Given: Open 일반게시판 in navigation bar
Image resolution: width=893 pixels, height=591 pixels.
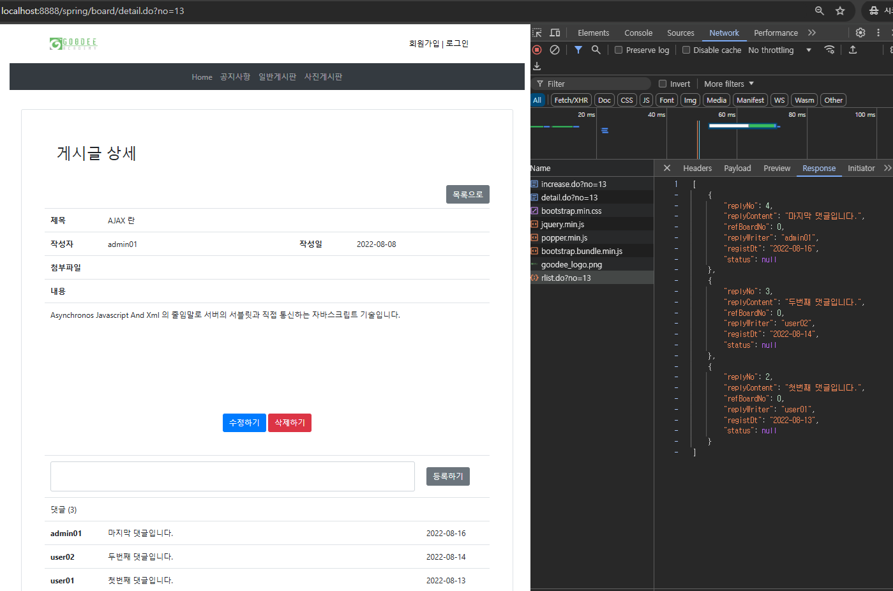Looking at the screenshot, I should [x=277, y=77].
